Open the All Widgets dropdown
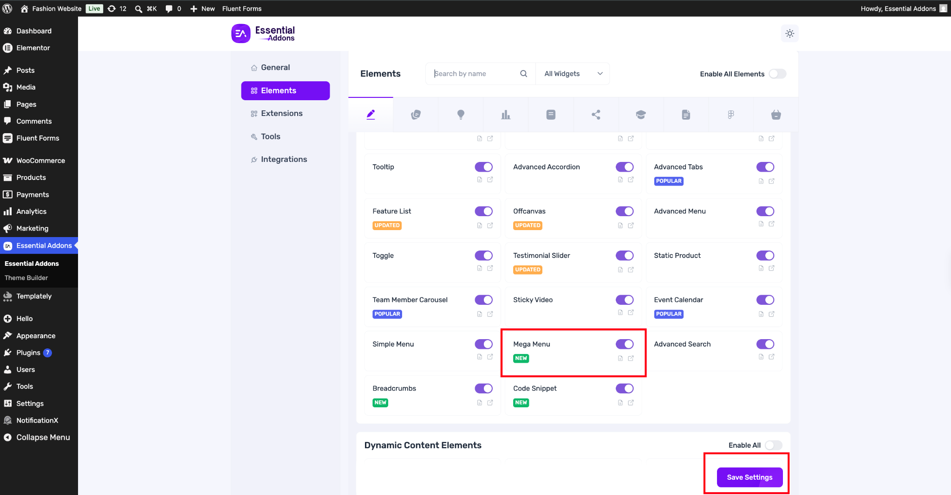 coord(573,74)
